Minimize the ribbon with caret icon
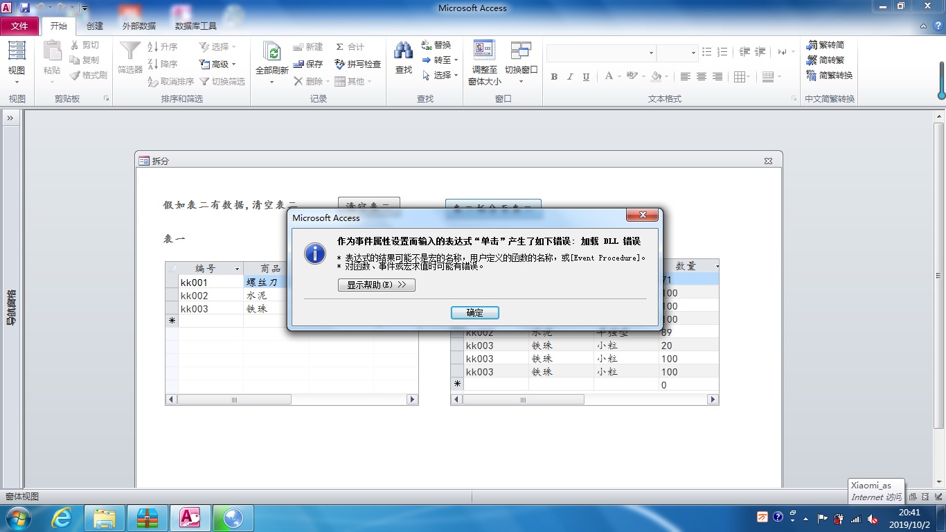This screenshot has width=946, height=532. (923, 26)
